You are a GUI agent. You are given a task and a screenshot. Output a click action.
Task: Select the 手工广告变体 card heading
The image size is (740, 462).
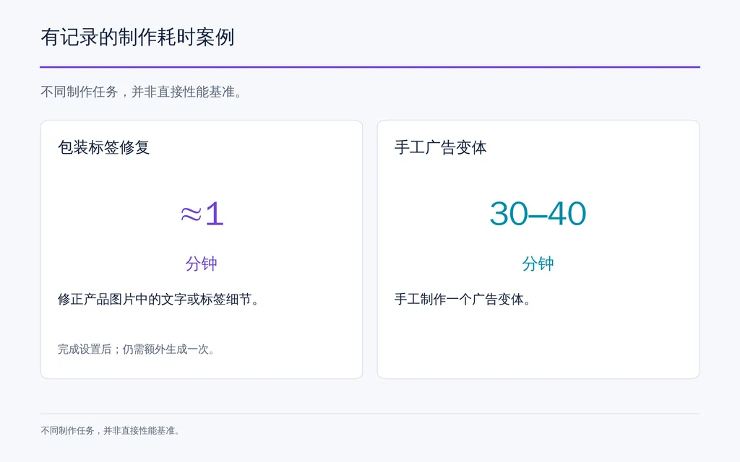pyautogui.click(x=440, y=147)
